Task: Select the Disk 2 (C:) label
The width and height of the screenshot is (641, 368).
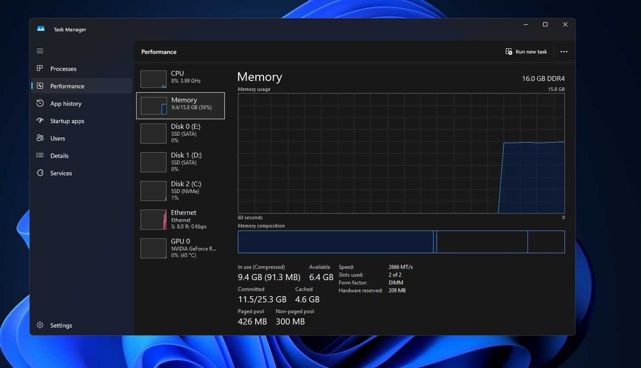Action: (186, 183)
